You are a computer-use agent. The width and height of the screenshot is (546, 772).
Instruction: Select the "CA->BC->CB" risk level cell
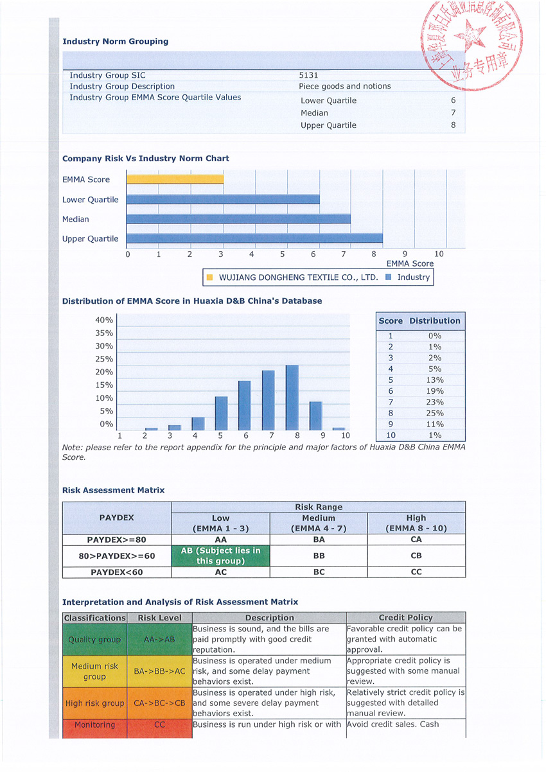(159, 703)
